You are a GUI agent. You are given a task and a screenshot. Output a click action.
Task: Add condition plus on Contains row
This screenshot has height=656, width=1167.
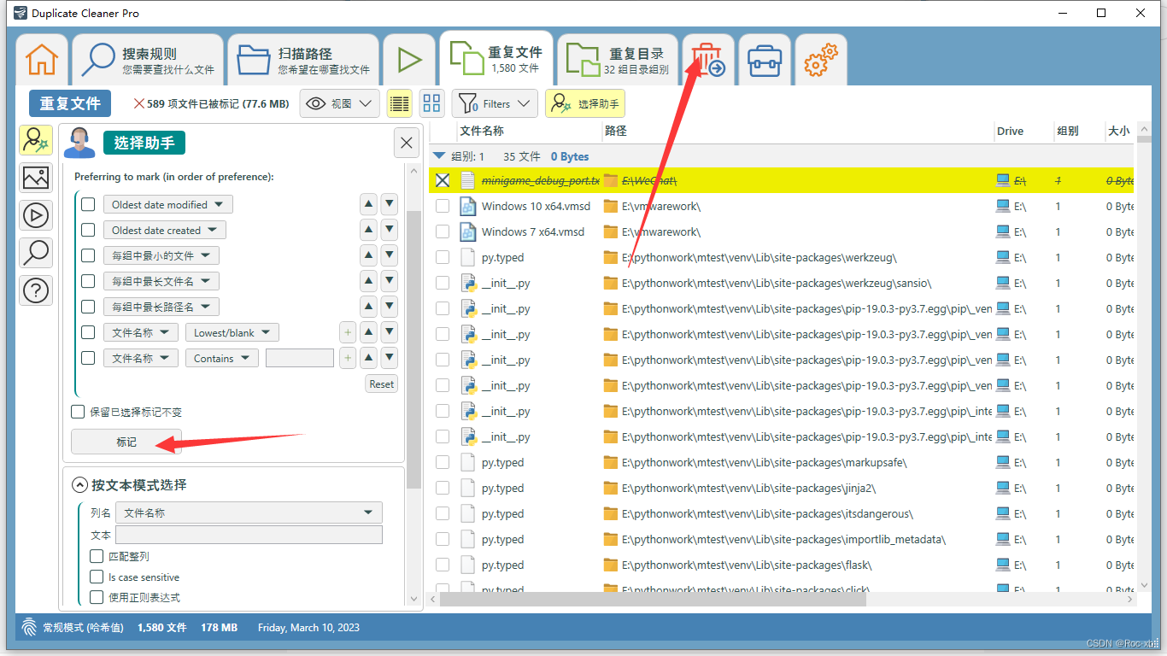pos(348,358)
